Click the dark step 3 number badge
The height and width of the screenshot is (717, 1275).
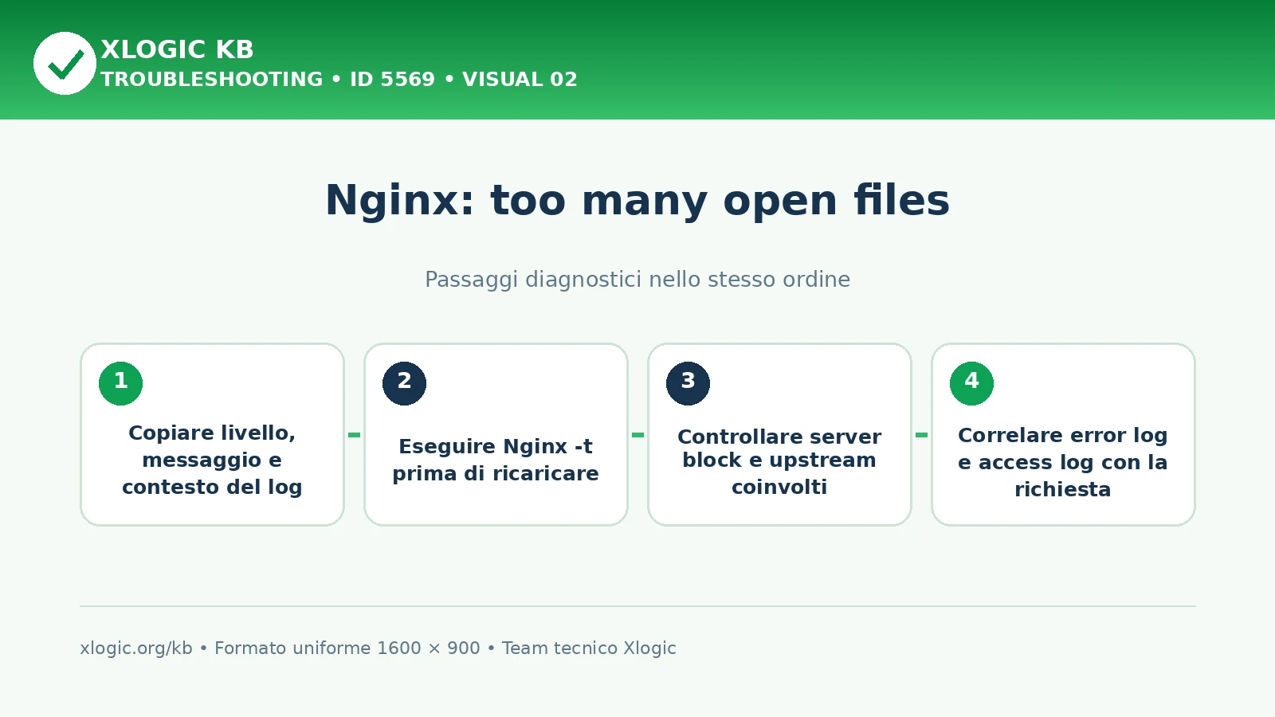pyautogui.click(x=688, y=383)
